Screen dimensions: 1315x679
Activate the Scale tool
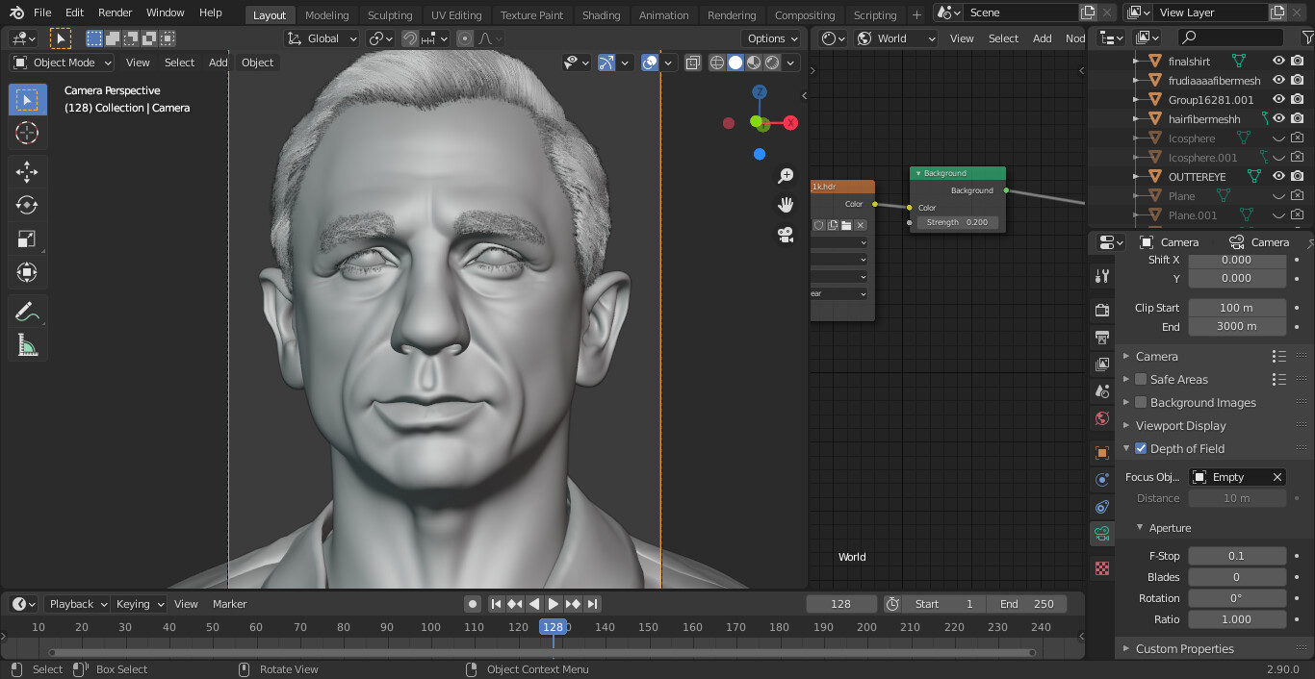27,239
